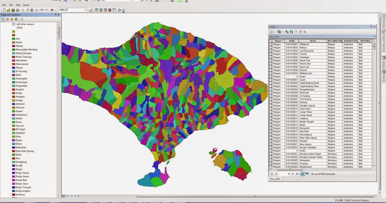This screenshot has height=203, width=386.
Task: Jump to the last record in the table
Action: click(x=297, y=174)
